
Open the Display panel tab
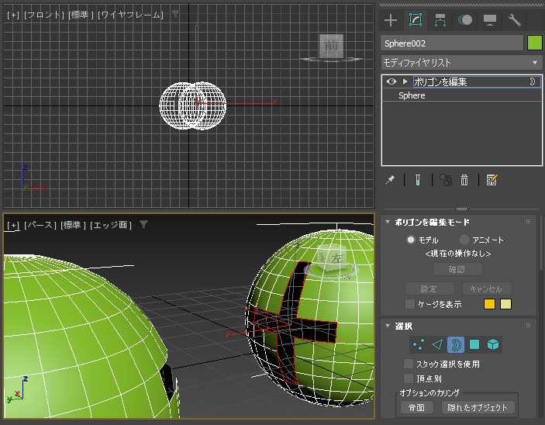tap(490, 20)
